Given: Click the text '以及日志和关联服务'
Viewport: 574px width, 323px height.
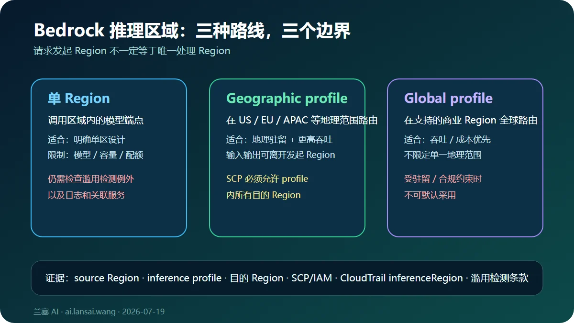Looking at the screenshot, I should click(87, 195).
